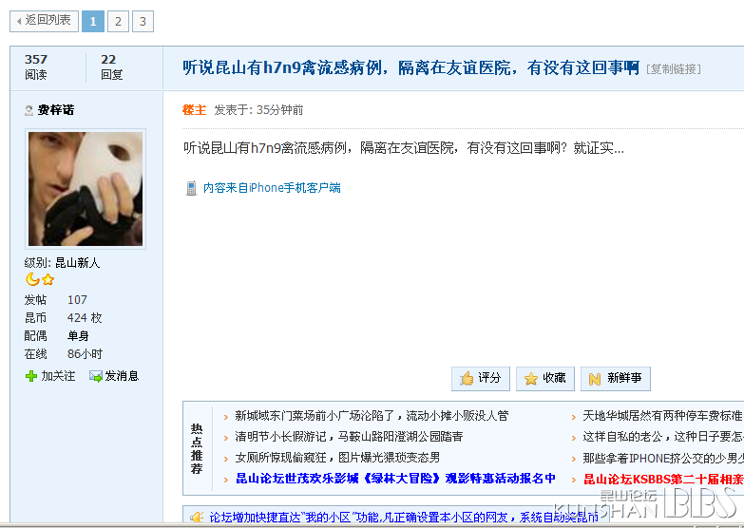Click the thumbs-up 评分 rate button
The width and height of the screenshot is (744, 528).
[x=481, y=378]
